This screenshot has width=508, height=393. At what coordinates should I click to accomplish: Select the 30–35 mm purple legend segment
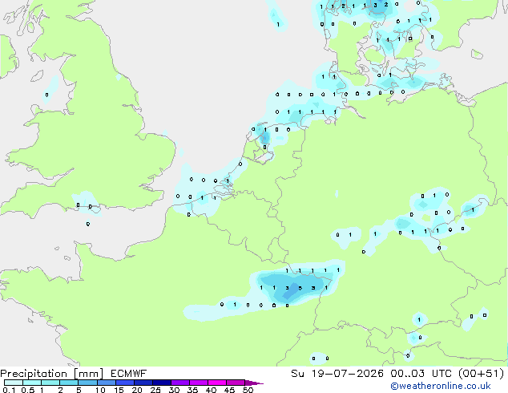180,383
